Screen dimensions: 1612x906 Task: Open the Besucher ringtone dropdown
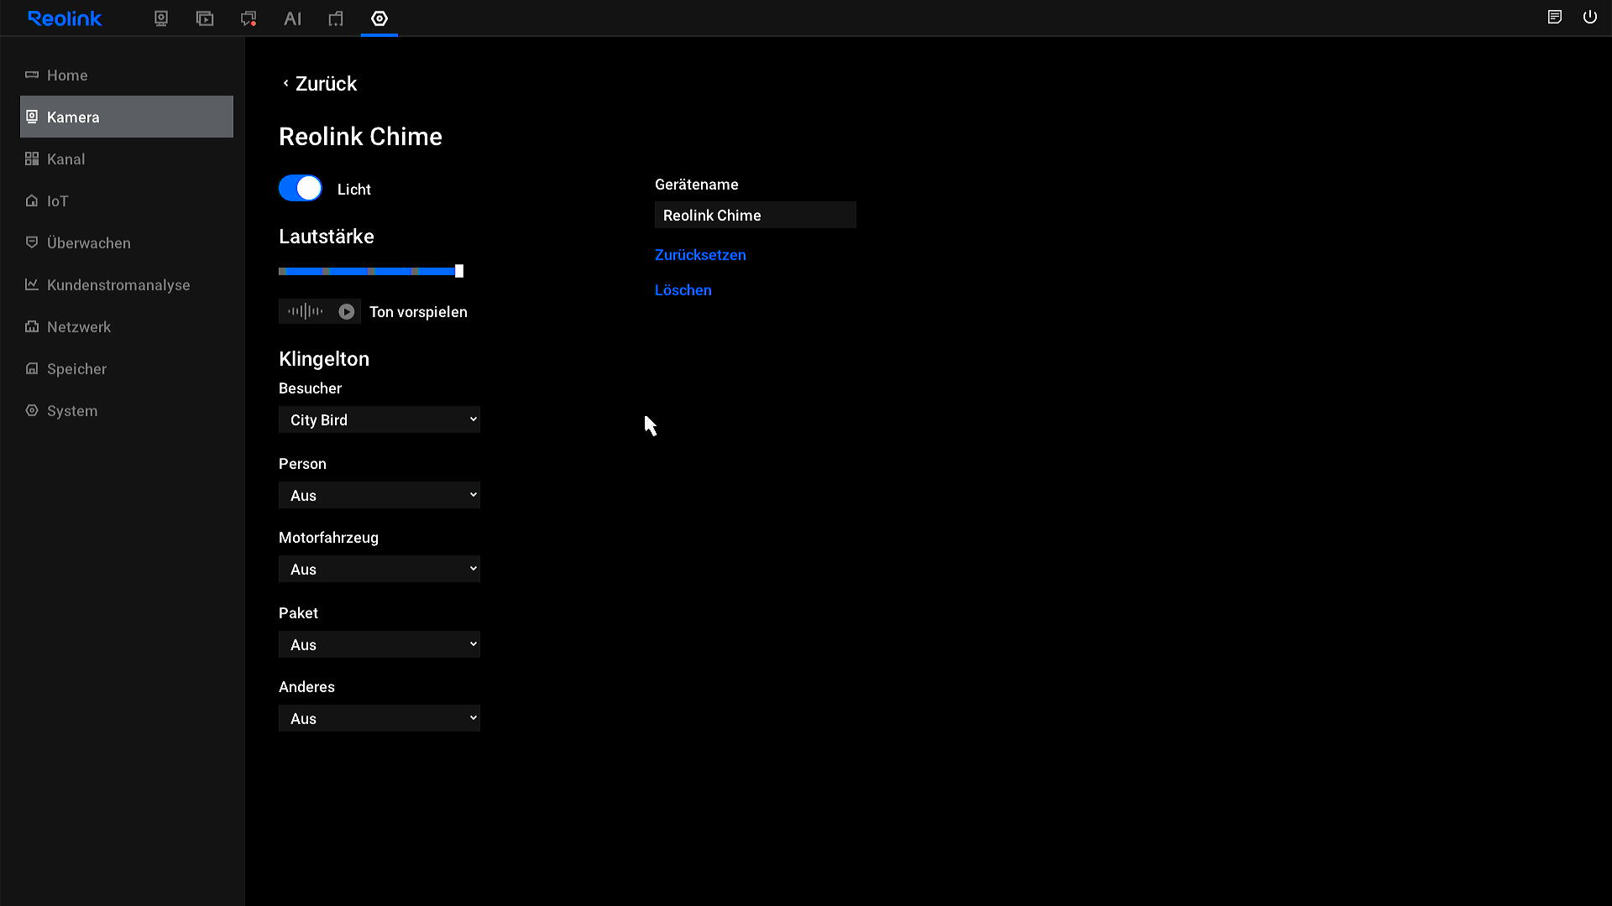click(379, 419)
